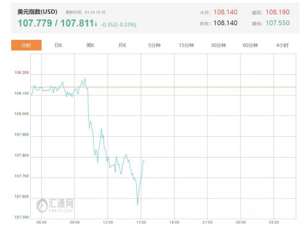Click the -0.352(-0.33%) change text
This screenshot has width=307, height=228.
point(119,25)
